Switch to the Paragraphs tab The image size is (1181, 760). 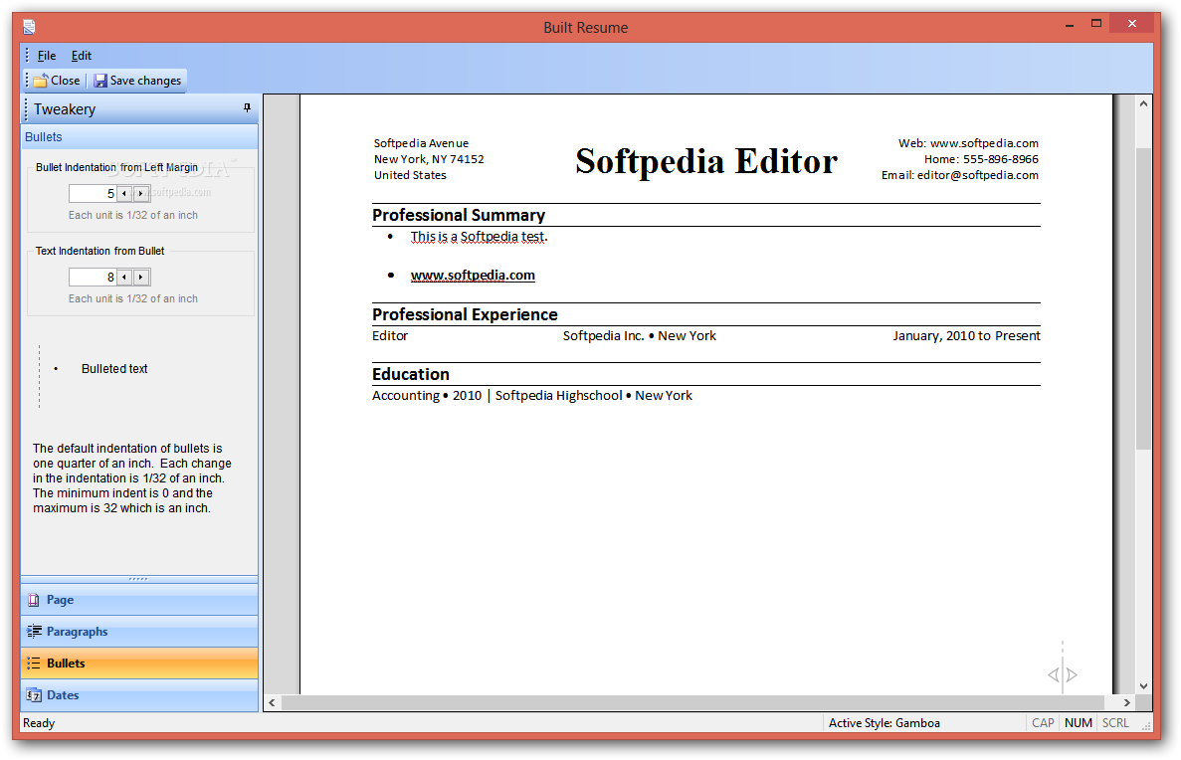pos(139,632)
